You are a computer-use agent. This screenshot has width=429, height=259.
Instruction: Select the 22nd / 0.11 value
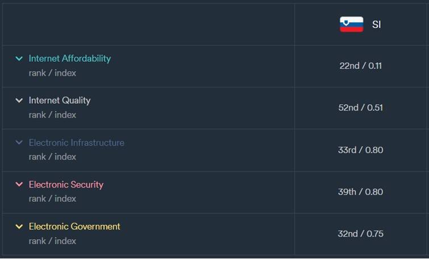tap(361, 66)
